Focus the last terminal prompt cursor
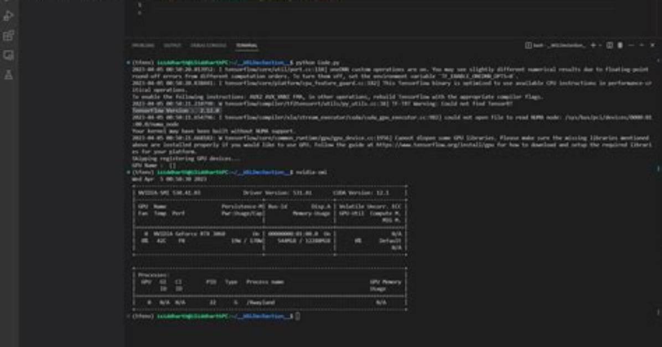Image resolution: width=662 pixels, height=347 pixels. [298, 316]
